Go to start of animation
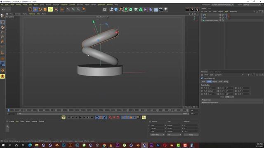This screenshot has height=148, width=264. tap(69, 118)
